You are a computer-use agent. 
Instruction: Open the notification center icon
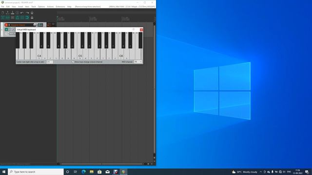point(307,172)
